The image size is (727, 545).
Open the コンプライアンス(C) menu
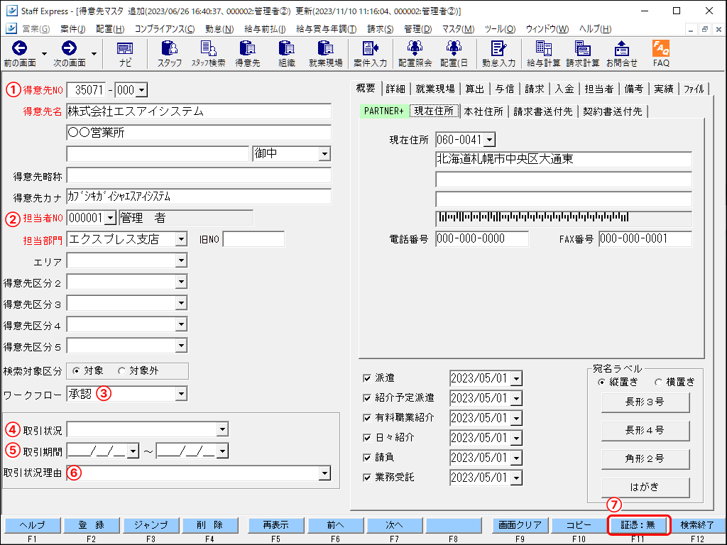pyautogui.click(x=165, y=28)
